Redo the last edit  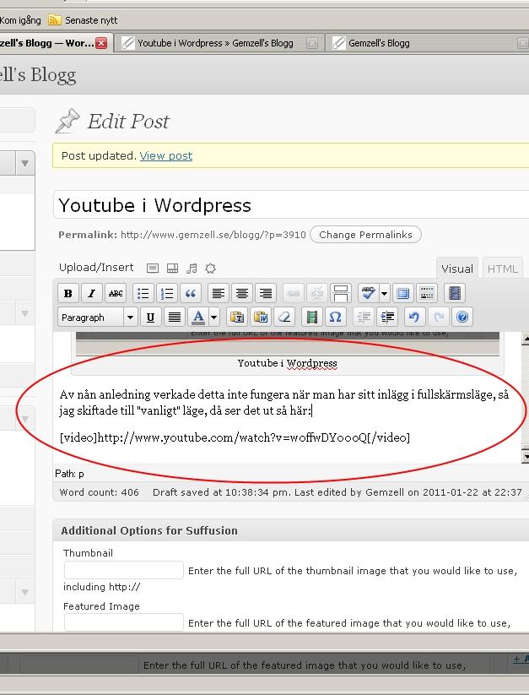[x=439, y=318]
